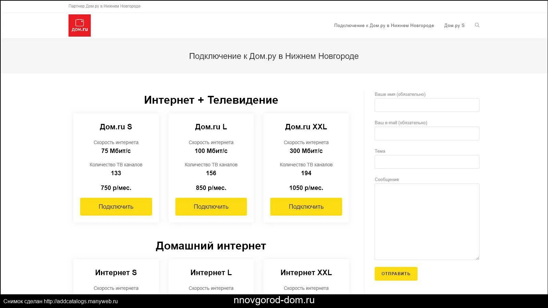The image size is (548, 308).
Task: Submit the form with ОТПРАВИТЬ button
Action: 396,274
